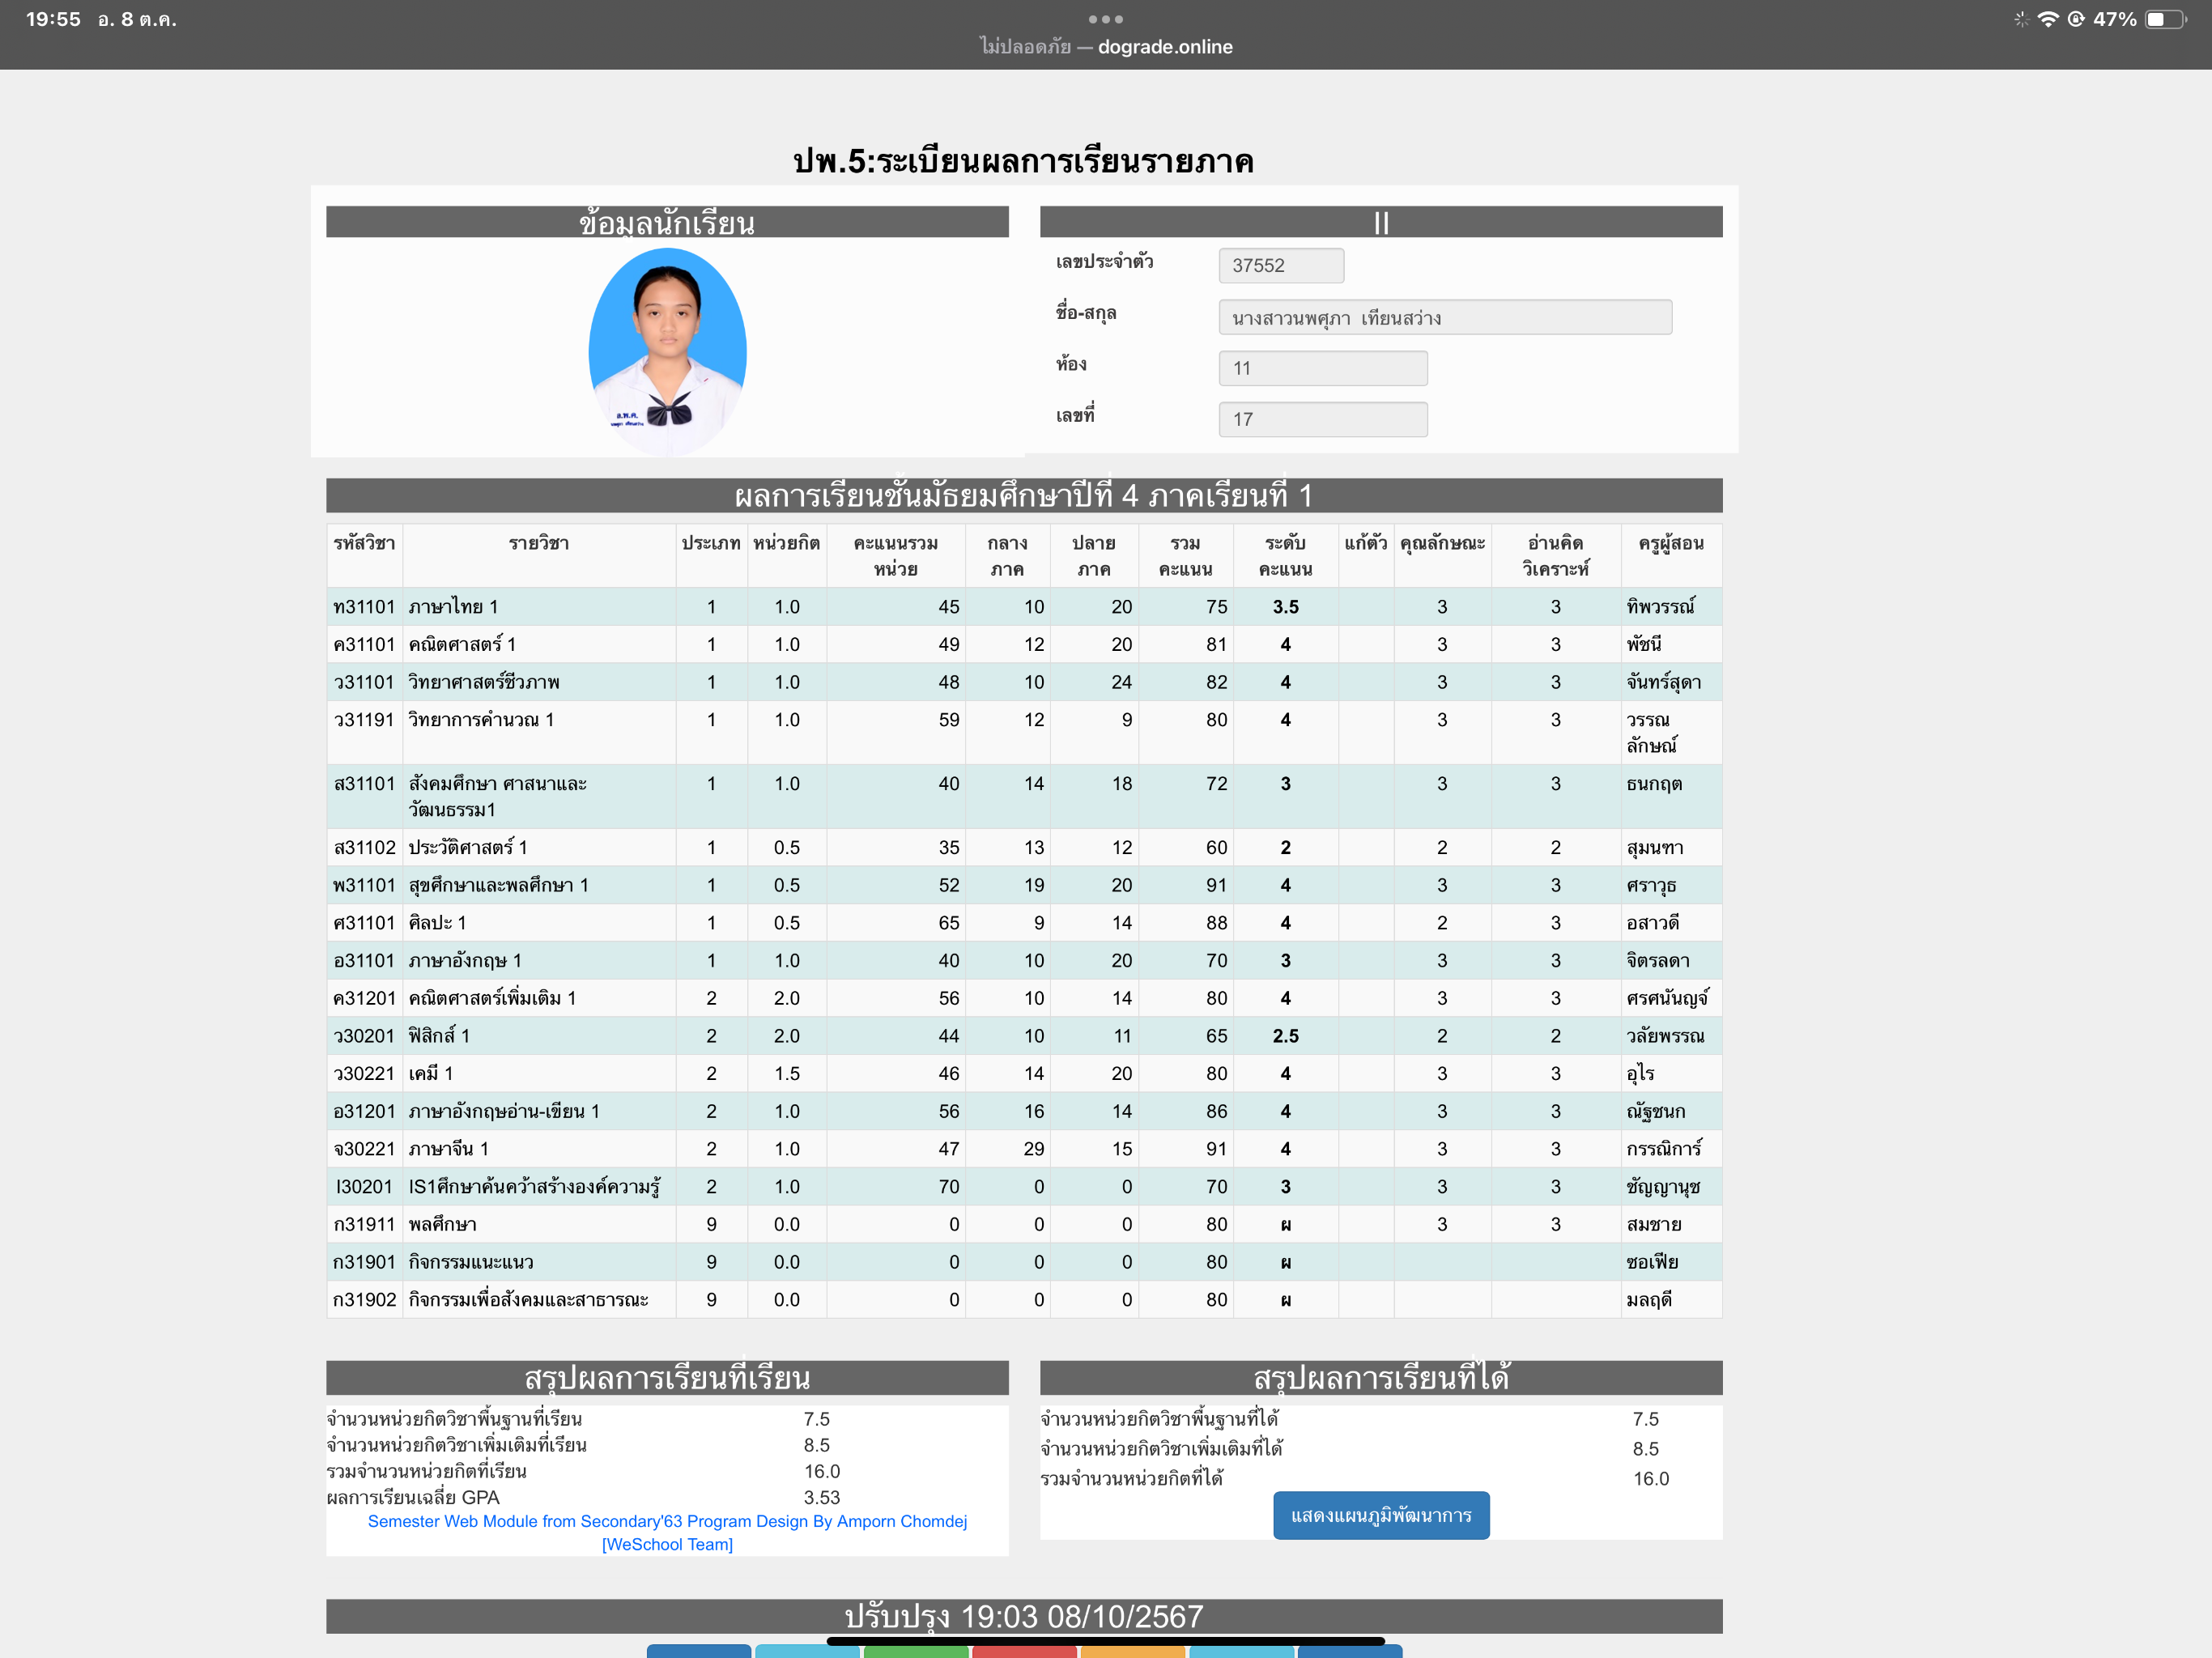The height and width of the screenshot is (1658, 2212).
Task: Click teacher name ชัญญานุช
Action: (x=1663, y=1187)
